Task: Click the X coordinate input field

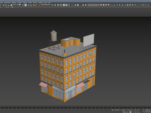Action: tap(117, 110)
